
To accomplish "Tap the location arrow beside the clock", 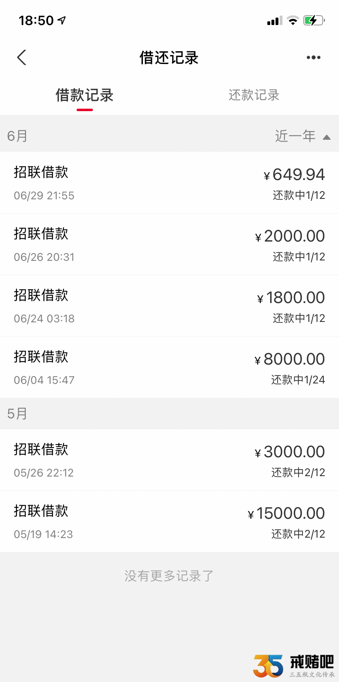I will [61, 20].
